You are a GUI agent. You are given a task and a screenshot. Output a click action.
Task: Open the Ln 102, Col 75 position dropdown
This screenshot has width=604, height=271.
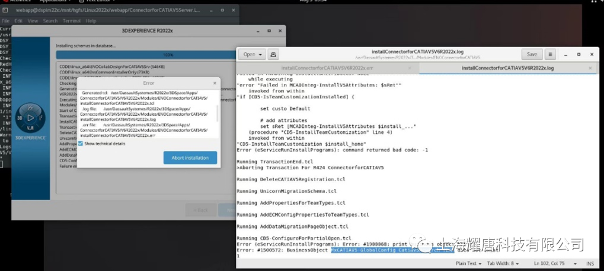(555, 264)
